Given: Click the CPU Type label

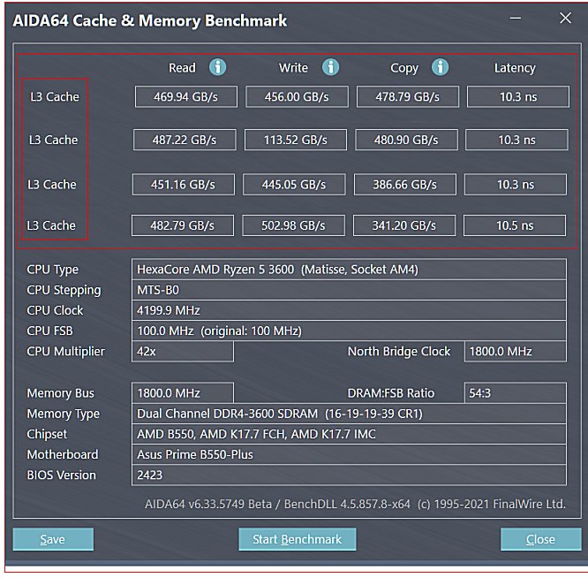Looking at the screenshot, I should (x=52, y=270).
